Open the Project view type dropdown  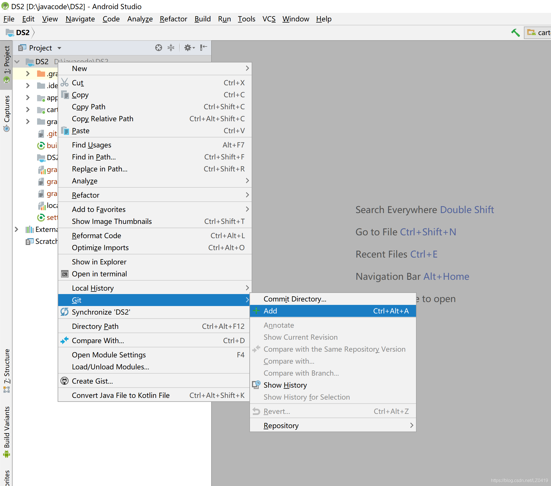[59, 48]
